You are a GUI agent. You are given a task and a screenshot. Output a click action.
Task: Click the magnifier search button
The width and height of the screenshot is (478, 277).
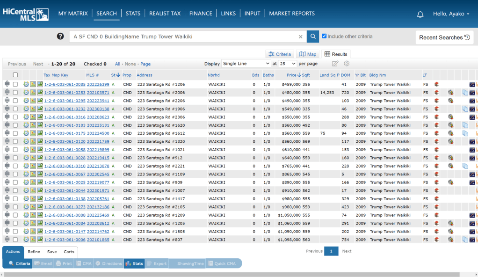click(313, 36)
